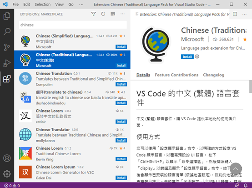Clear extensions search results icon
The width and height of the screenshot is (252, 188).
tap(113, 14)
